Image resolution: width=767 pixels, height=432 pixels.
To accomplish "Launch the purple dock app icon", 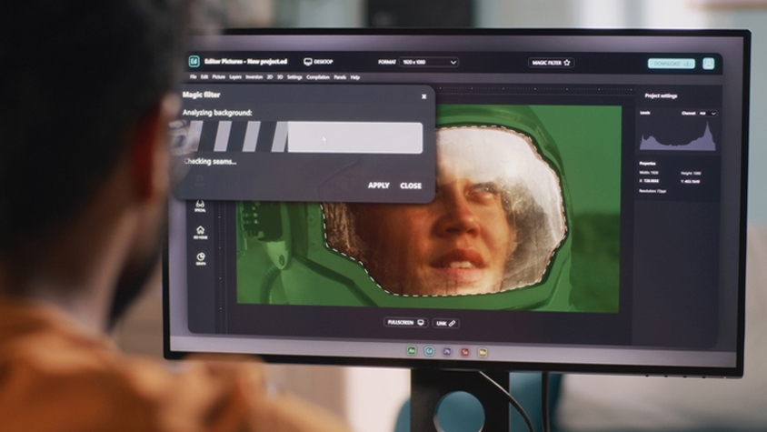I will pyautogui.click(x=447, y=351).
